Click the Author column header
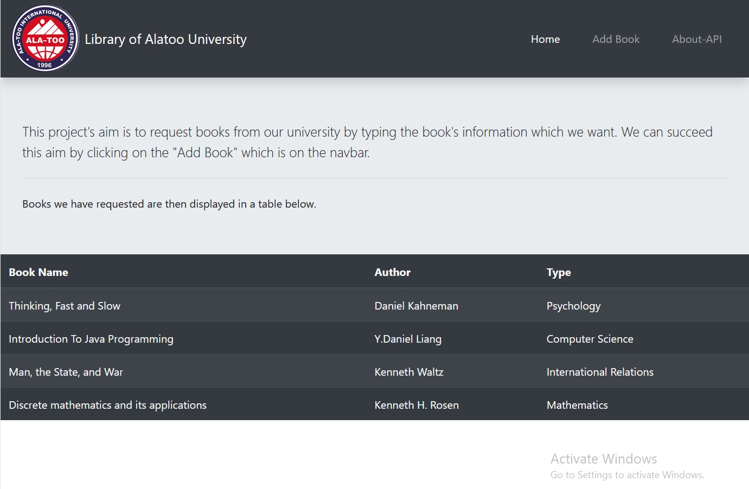Viewport: 749px width, 489px height. click(392, 272)
